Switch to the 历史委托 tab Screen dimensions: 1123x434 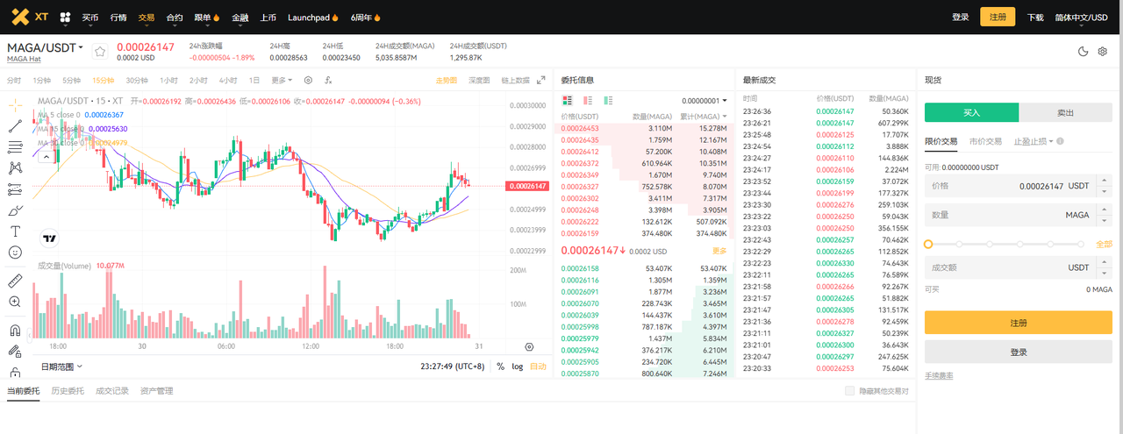(68, 391)
